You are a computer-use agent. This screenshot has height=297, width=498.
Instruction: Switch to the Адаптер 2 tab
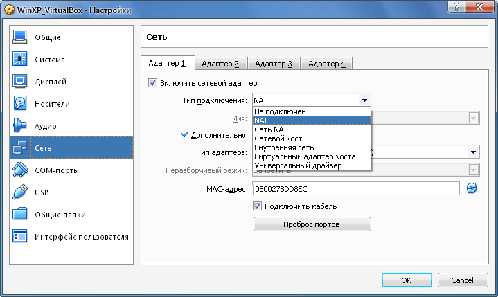tap(220, 64)
